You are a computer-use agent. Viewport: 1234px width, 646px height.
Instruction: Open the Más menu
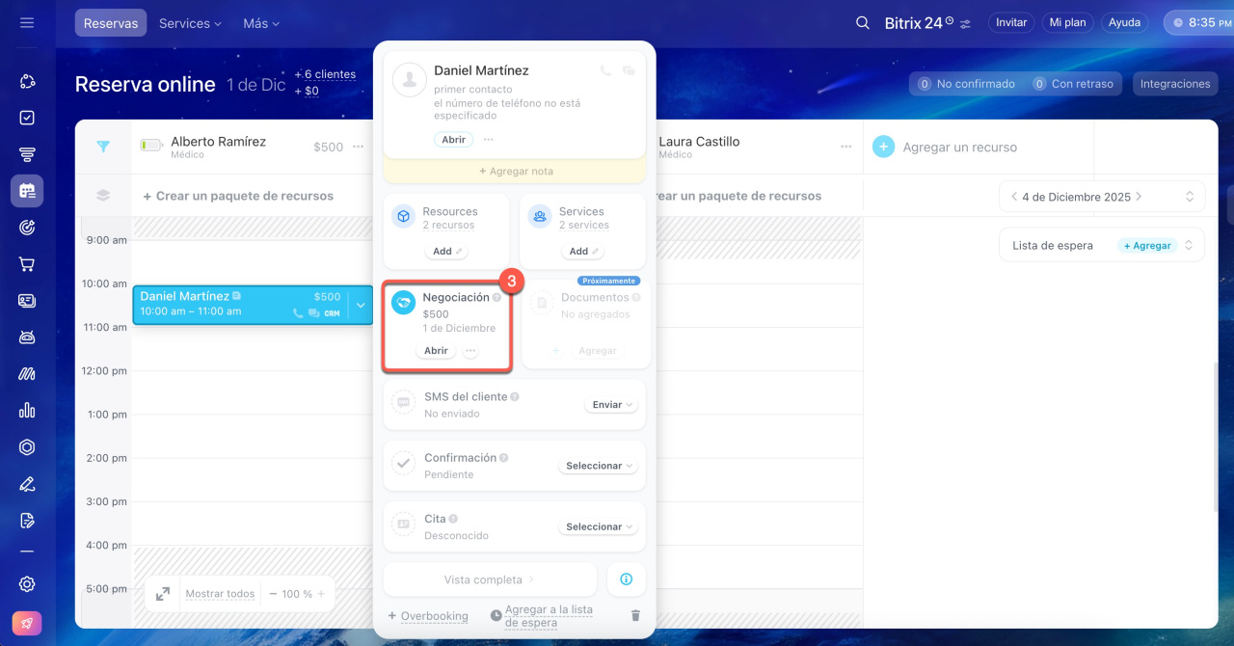261,23
